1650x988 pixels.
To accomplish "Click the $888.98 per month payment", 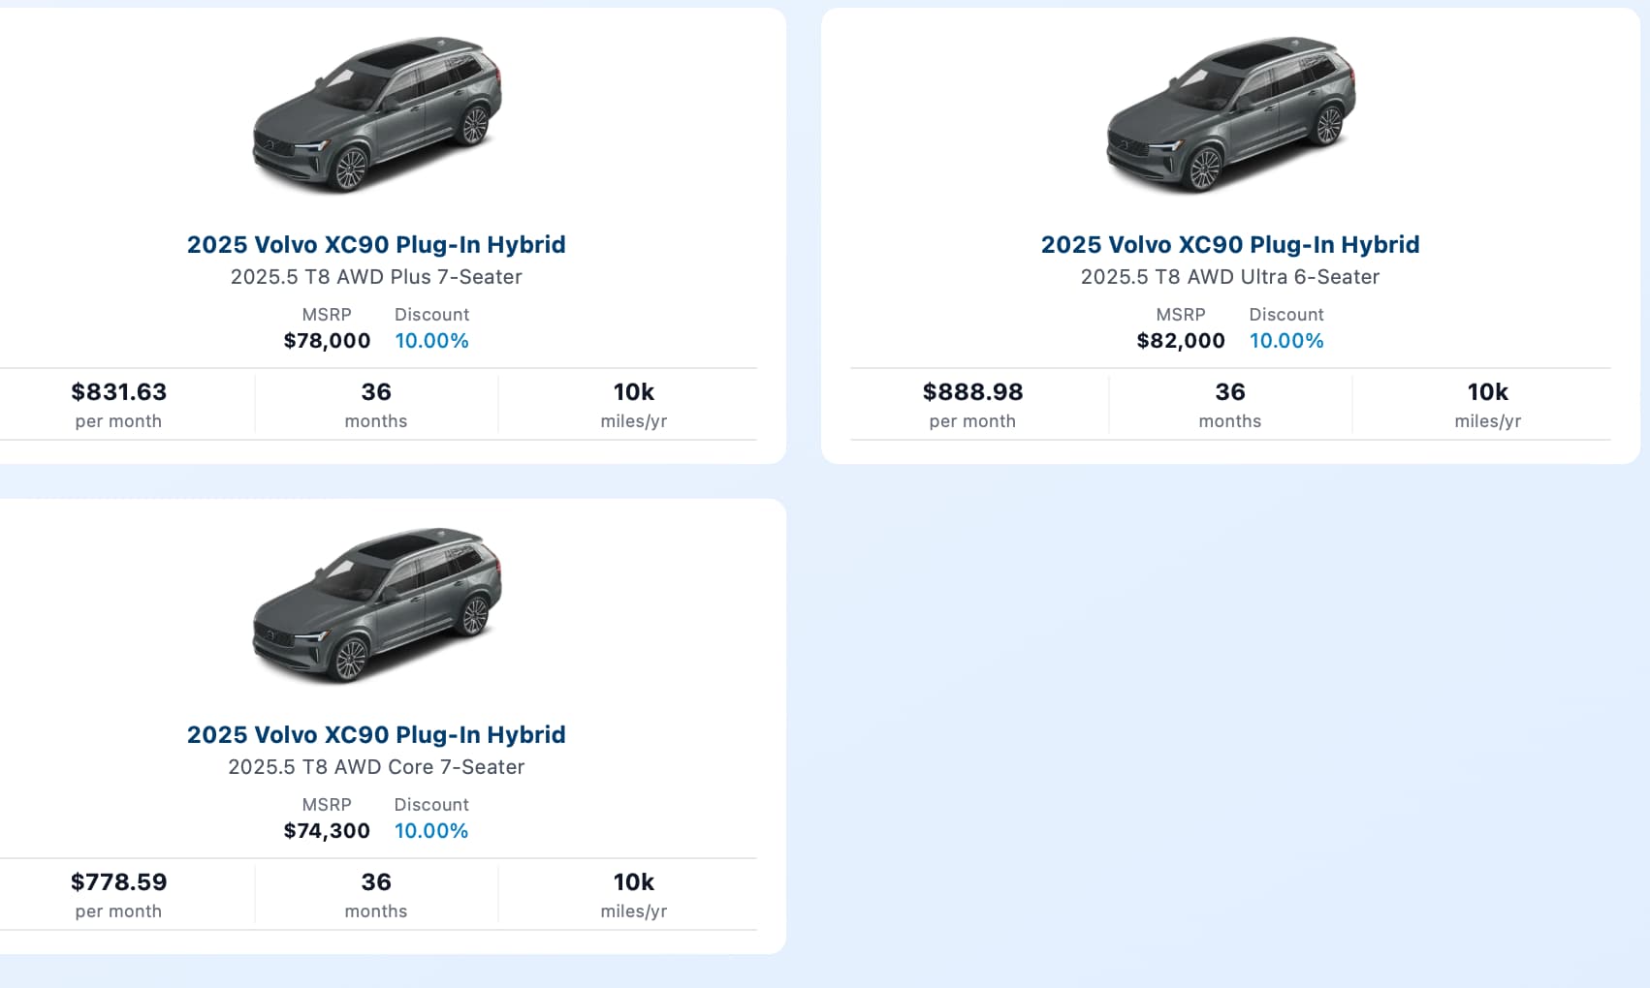I will click(972, 392).
